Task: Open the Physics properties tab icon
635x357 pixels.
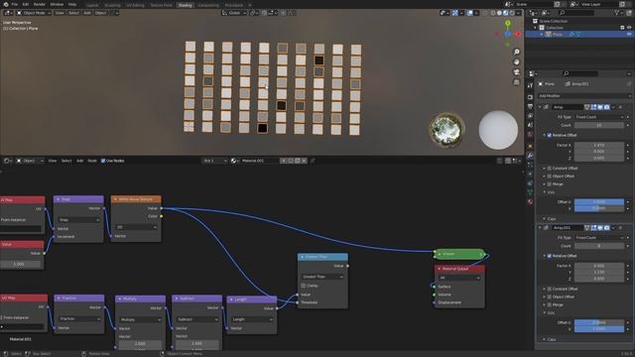Action: [530, 175]
